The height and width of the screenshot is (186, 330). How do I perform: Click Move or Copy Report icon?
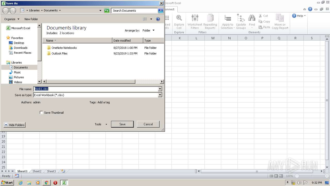tap(280, 22)
